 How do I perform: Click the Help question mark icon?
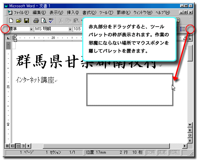click(178, 21)
